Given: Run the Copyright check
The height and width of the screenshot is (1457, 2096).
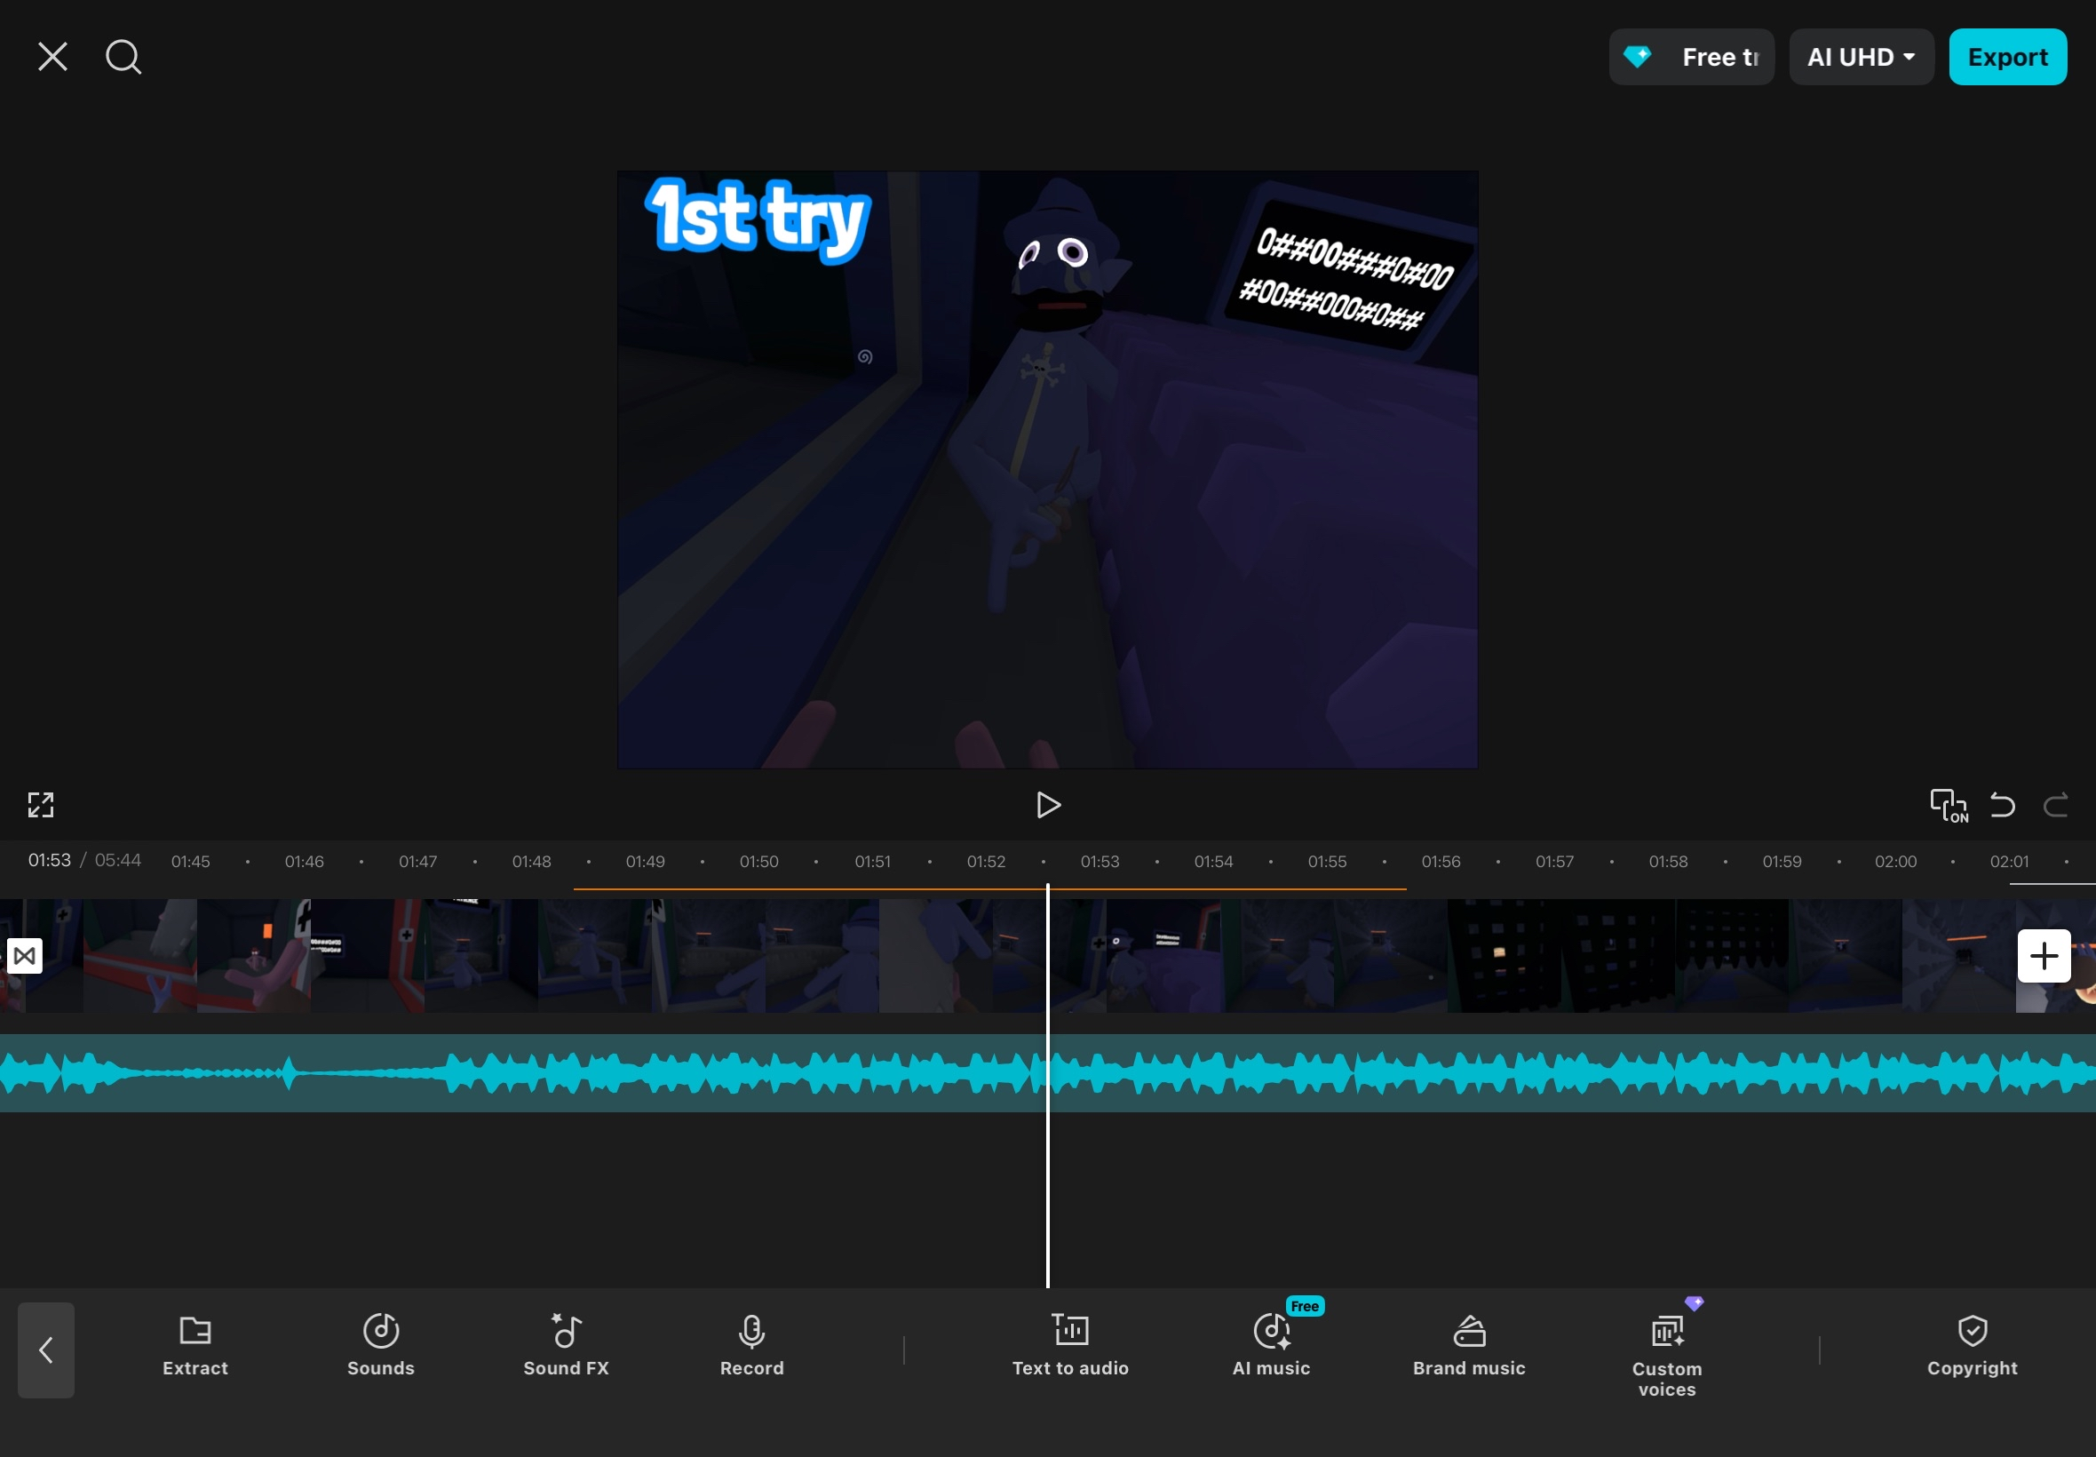Looking at the screenshot, I should pos(1972,1345).
